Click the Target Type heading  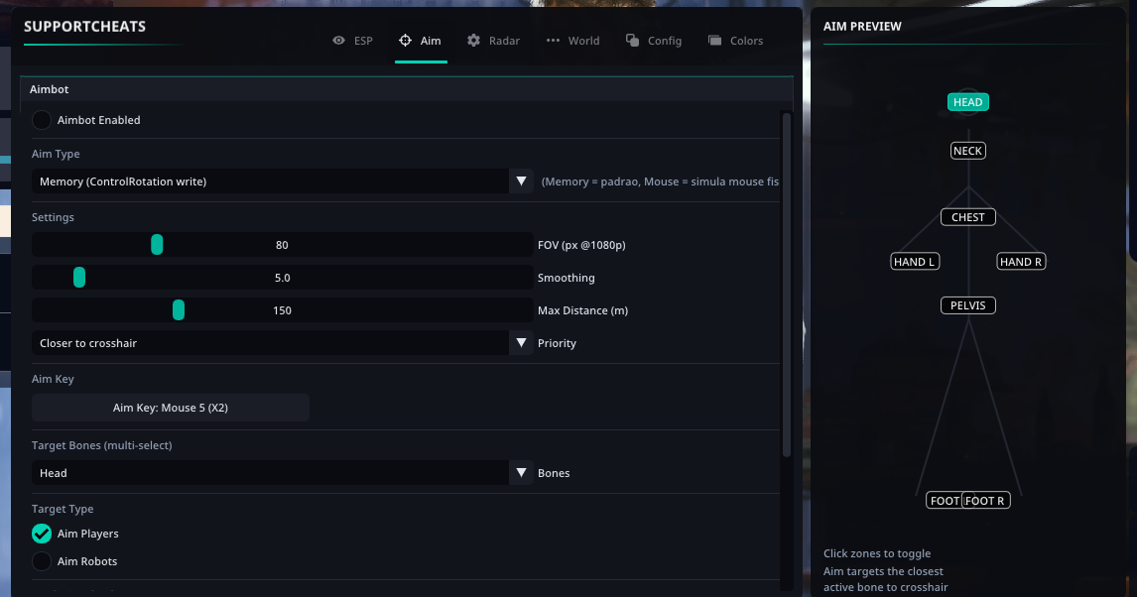63,510
